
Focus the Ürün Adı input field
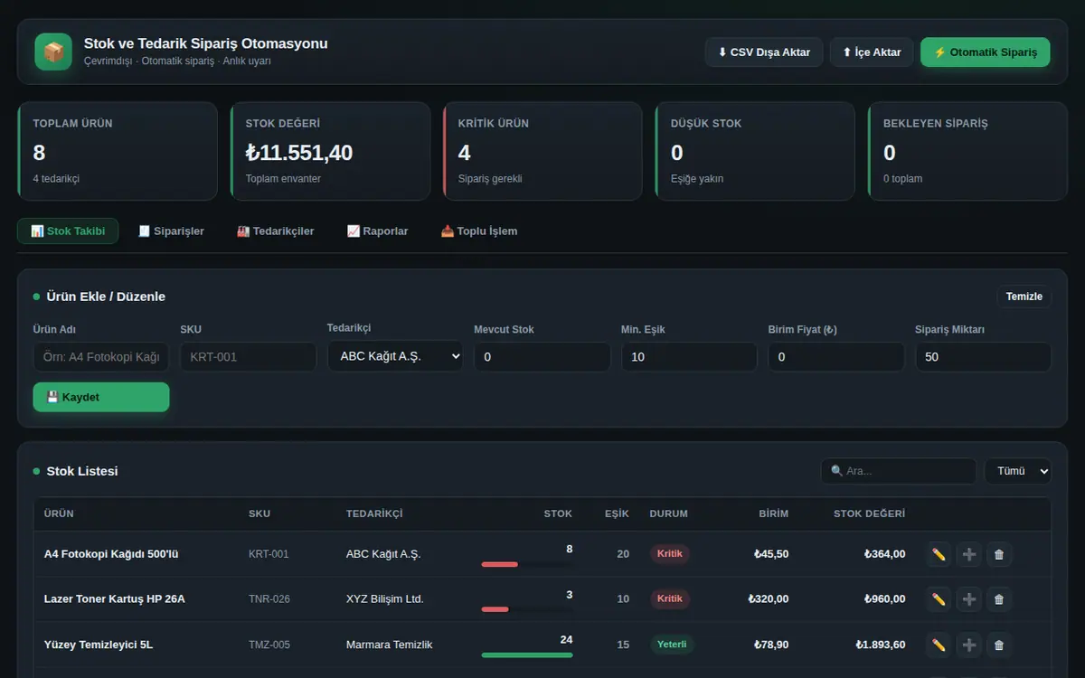pyautogui.click(x=101, y=357)
